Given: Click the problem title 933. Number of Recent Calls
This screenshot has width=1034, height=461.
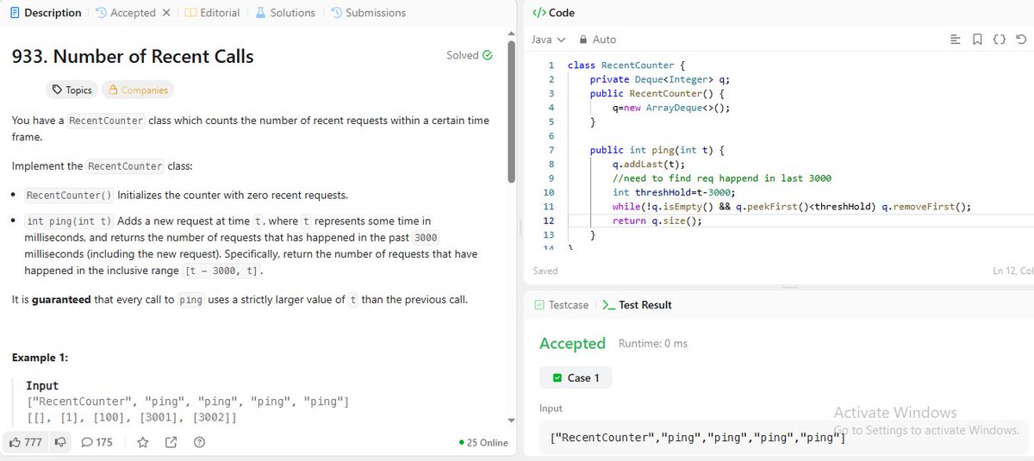Looking at the screenshot, I should pos(133,57).
